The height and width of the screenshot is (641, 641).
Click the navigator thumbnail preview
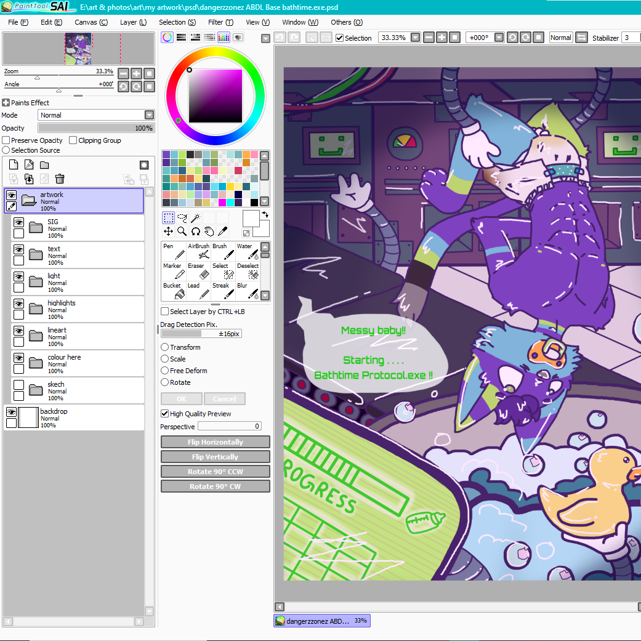click(x=78, y=49)
